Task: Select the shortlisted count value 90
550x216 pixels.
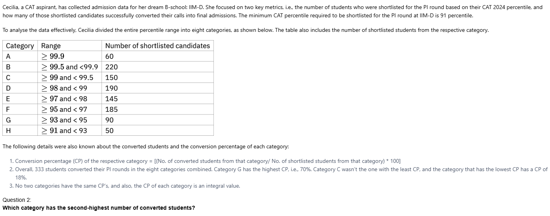Action: 109,120
